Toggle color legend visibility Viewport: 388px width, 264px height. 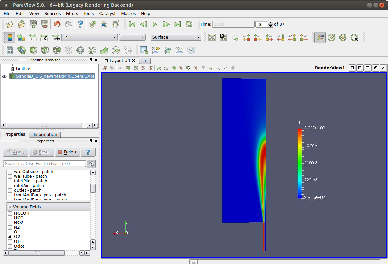click(10, 37)
